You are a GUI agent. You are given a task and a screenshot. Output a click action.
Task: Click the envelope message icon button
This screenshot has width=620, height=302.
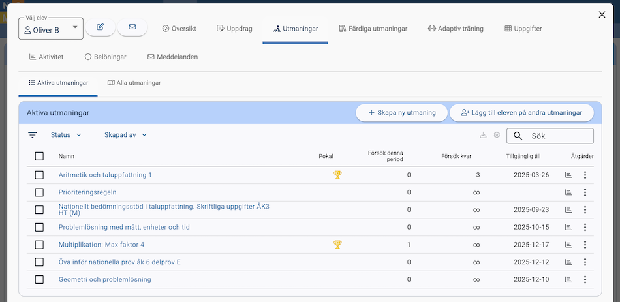[132, 27]
